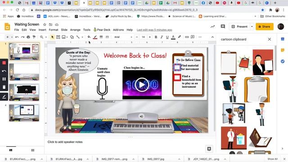Add a new slide with the plus button
This screenshot has width=288, height=162.
[7, 37]
